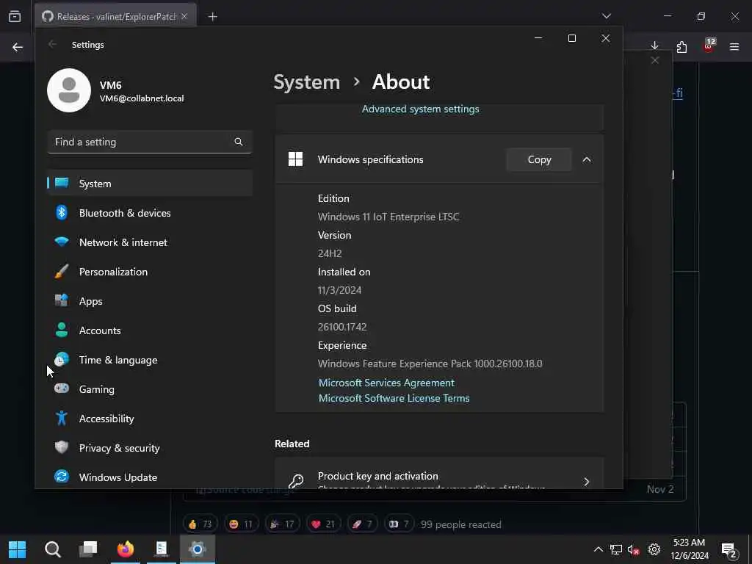Click the key icon beside Product key
This screenshot has width=752, height=564.
[x=296, y=480]
